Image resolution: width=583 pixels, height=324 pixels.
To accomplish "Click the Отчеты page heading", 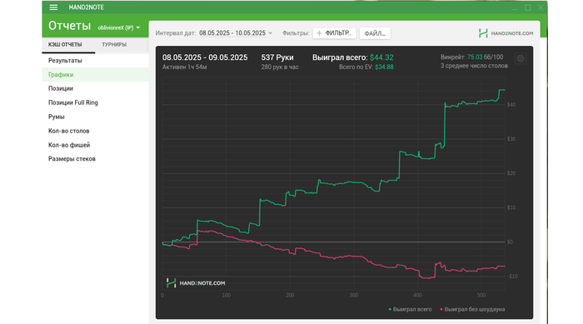I will click(69, 26).
